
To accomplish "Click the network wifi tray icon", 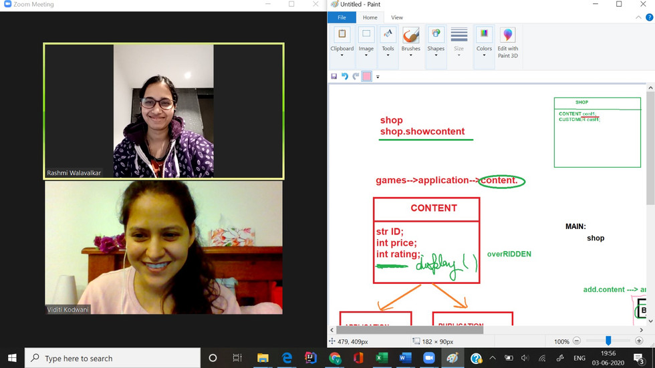I will pyautogui.click(x=542, y=358).
